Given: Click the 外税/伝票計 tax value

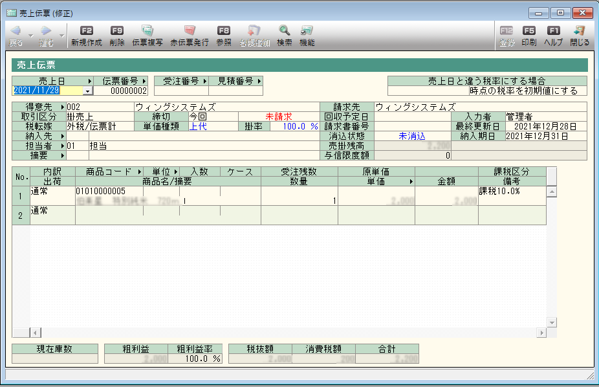Looking at the screenshot, I should (x=91, y=126).
